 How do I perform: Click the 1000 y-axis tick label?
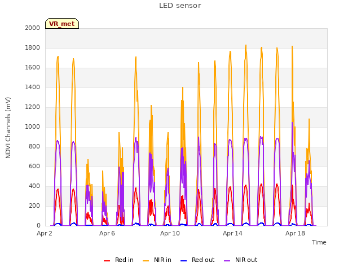tap(33, 126)
